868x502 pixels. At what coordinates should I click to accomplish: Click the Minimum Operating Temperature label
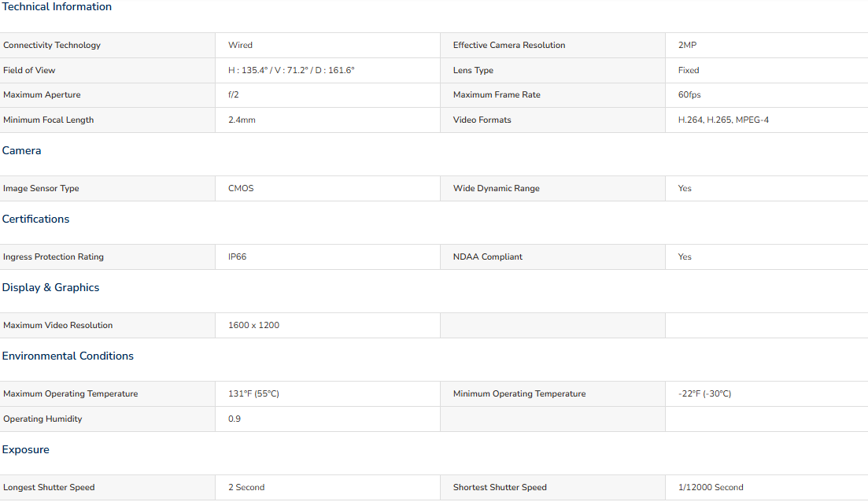click(519, 393)
